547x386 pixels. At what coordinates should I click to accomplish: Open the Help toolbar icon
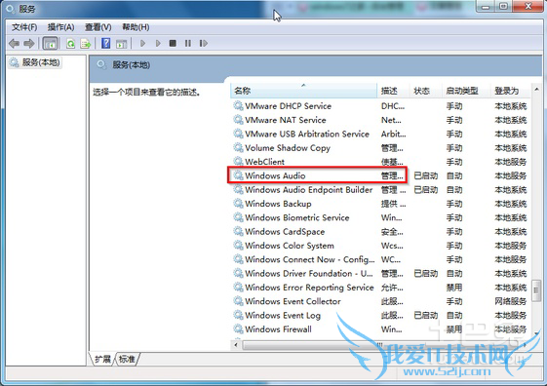105,43
